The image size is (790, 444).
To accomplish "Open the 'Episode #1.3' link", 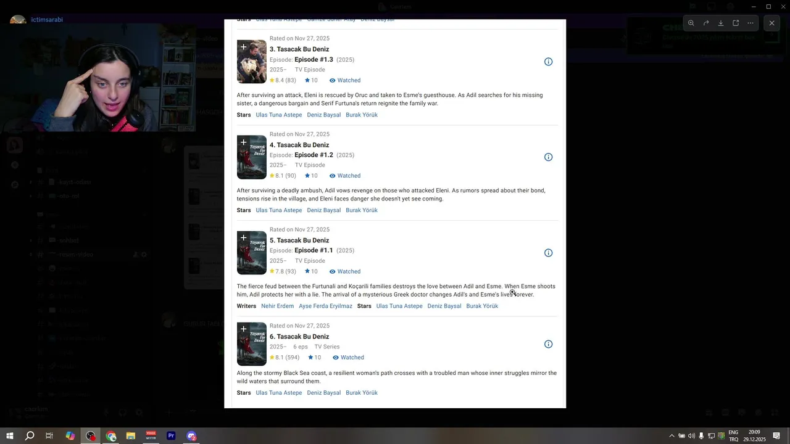I will click(x=314, y=60).
